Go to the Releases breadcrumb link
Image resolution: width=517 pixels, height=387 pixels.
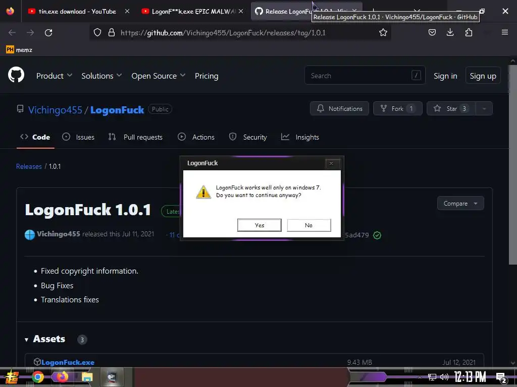[x=29, y=166]
